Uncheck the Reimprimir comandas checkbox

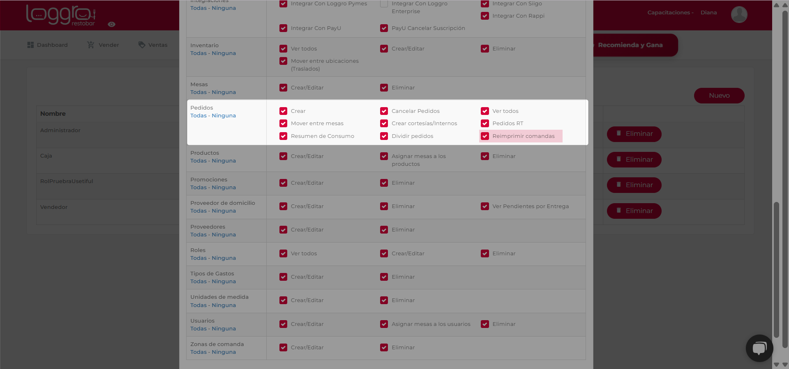point(485,136)
